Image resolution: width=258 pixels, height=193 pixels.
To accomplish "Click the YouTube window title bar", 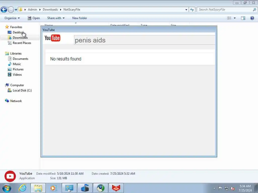I will (129, 30).
